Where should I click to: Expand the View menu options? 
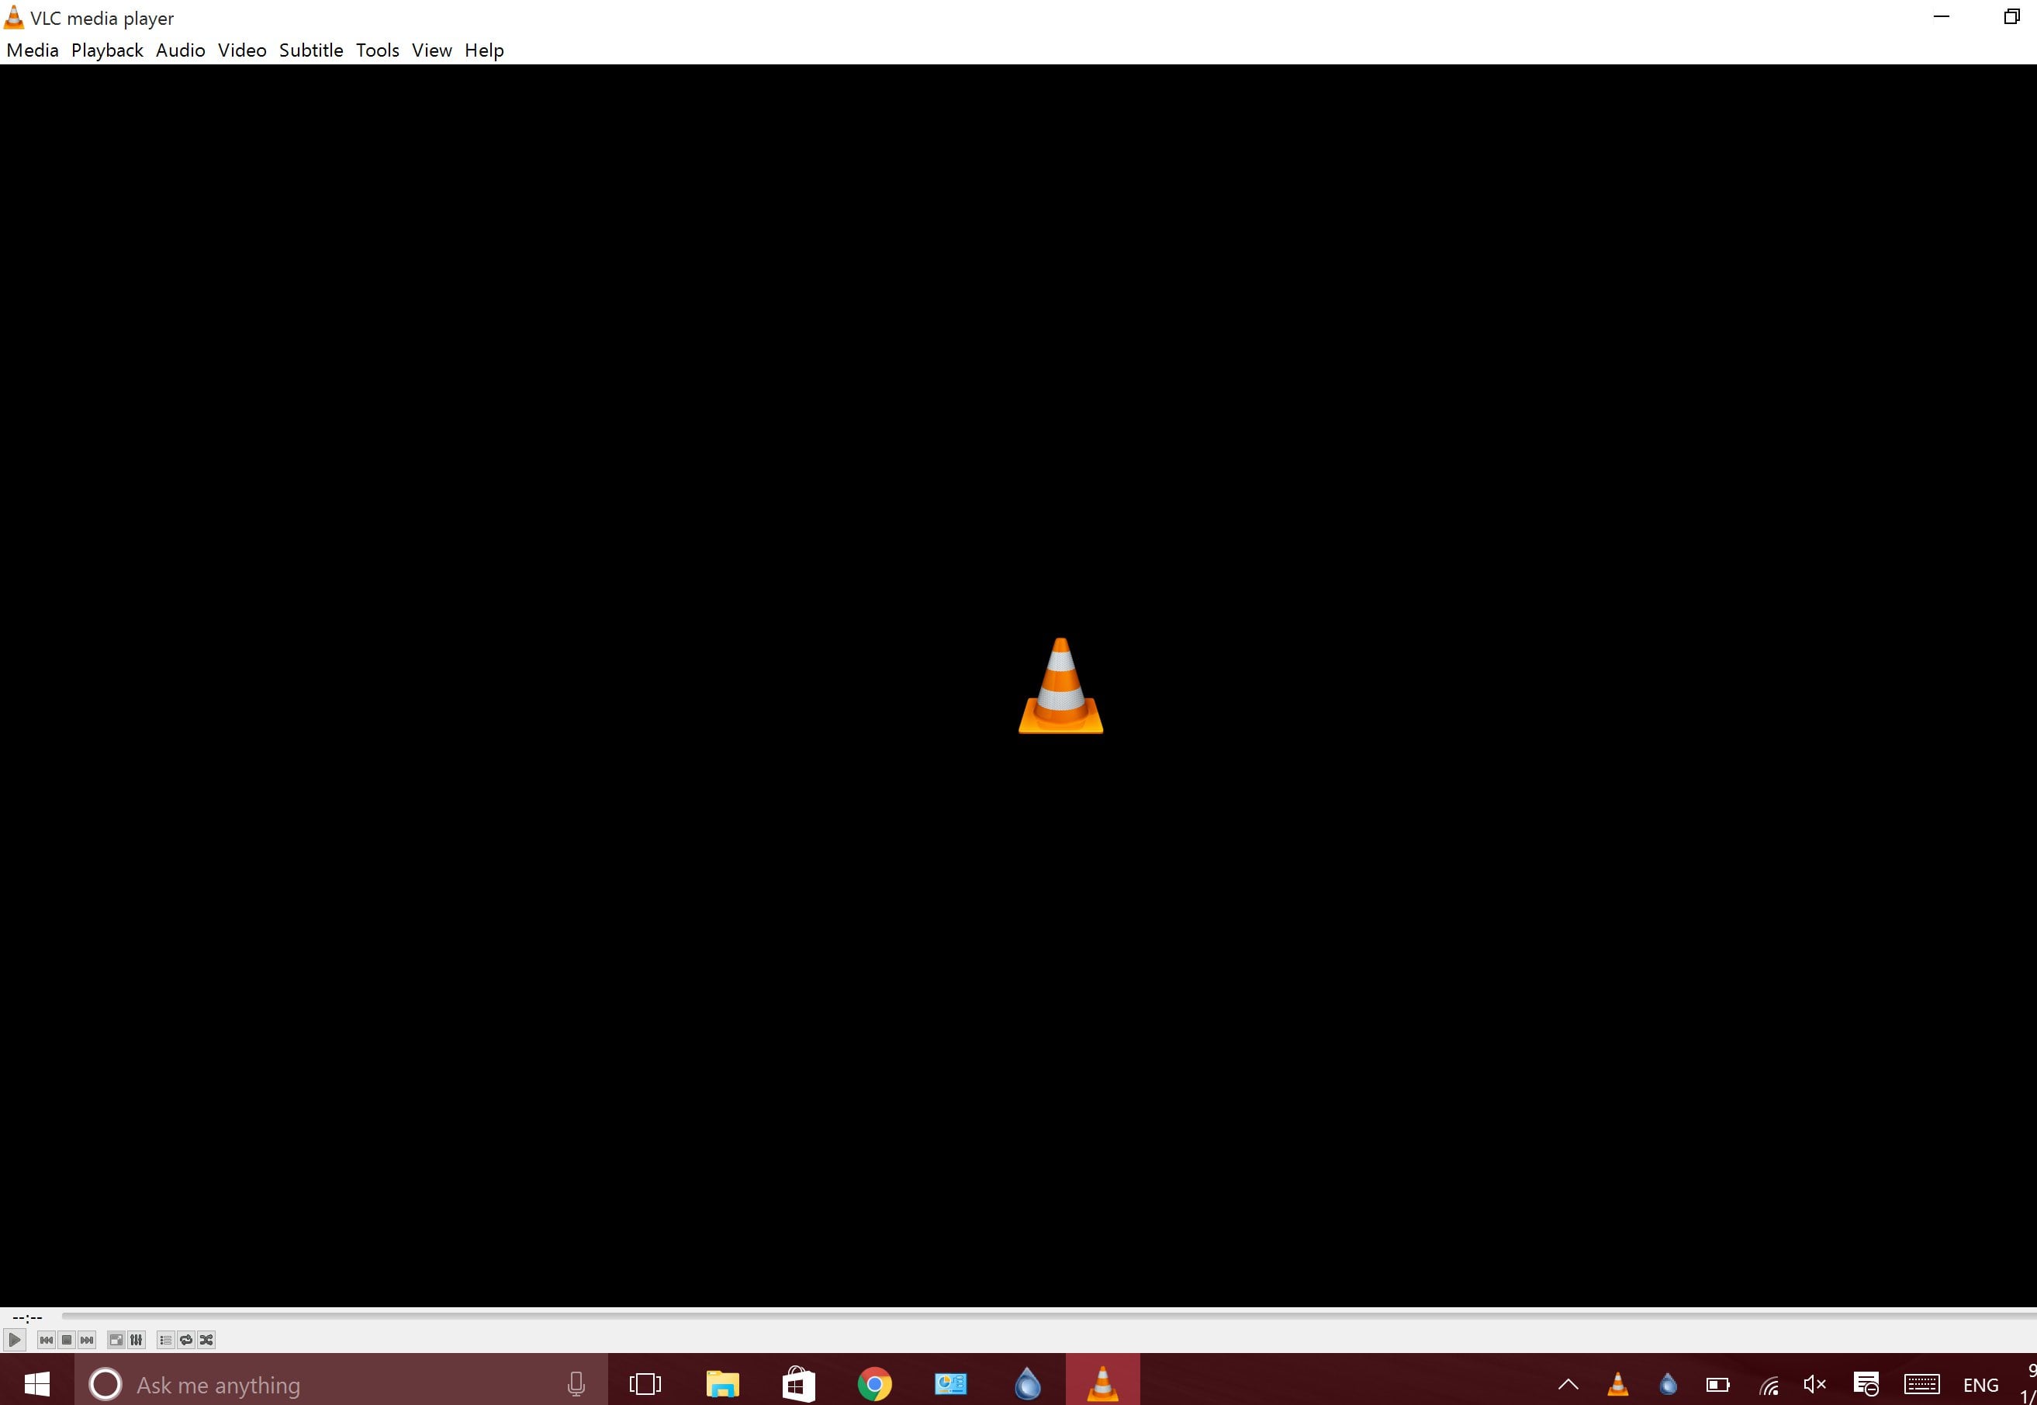pyautogui.click(x=432, y=51)
